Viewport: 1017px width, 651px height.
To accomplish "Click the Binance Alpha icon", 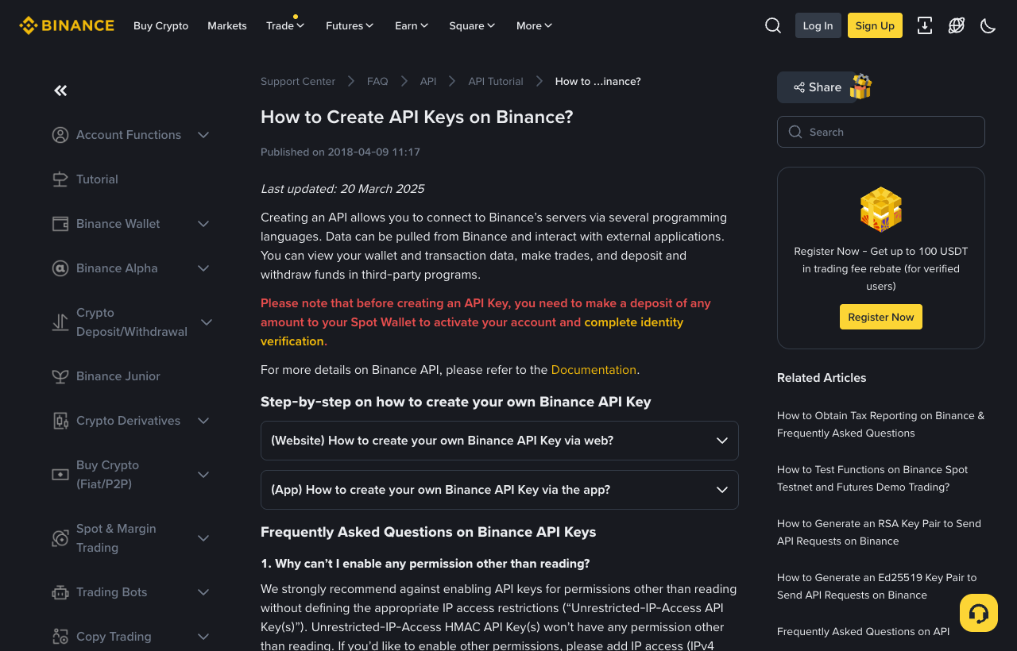I will point(60,268).
